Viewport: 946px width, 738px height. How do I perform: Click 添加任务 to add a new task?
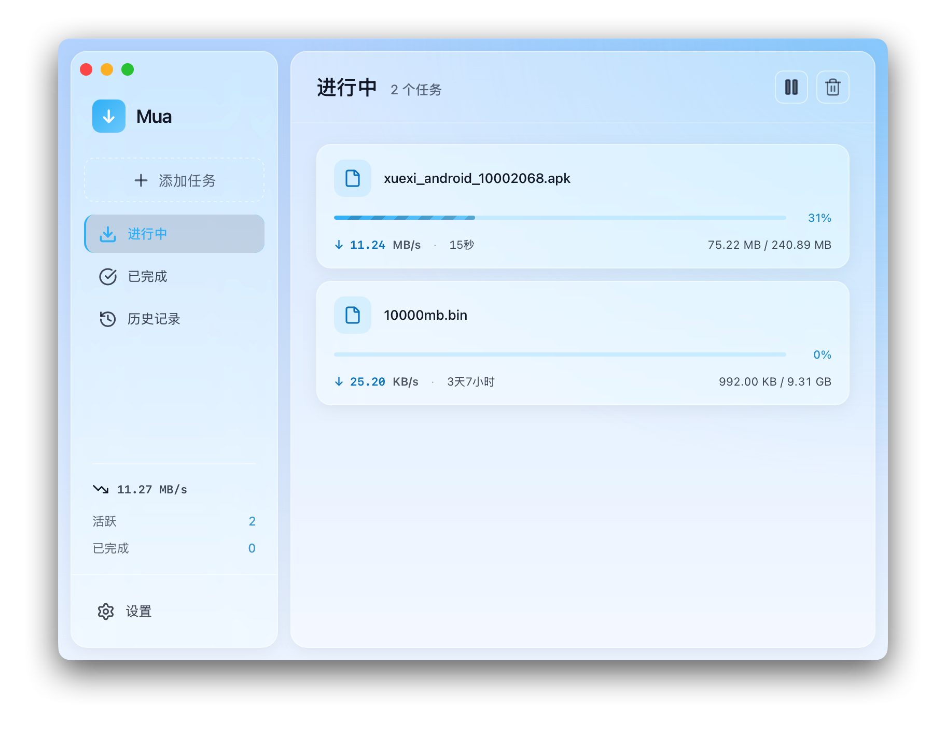tap(174, 180)
